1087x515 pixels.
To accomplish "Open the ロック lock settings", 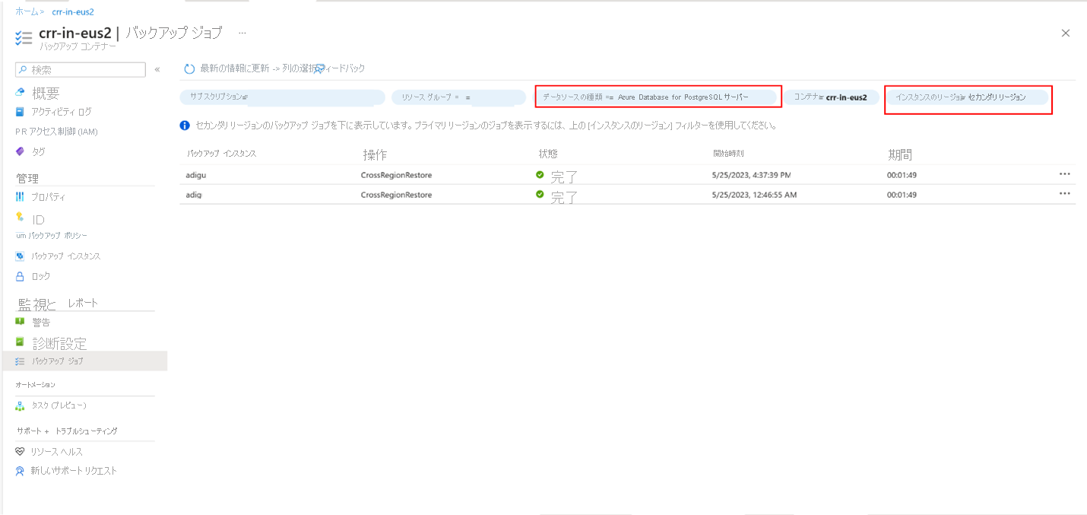I will 40,276.
